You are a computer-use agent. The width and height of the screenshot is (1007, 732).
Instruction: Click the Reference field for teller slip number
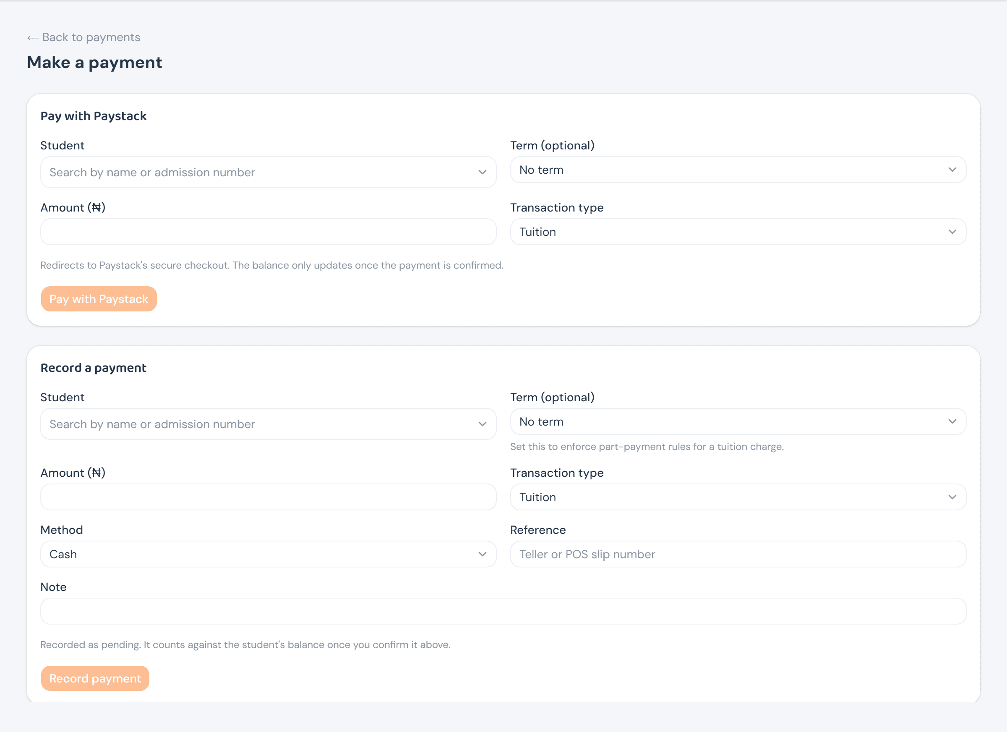pyautogui.click(x=738, y=554)
